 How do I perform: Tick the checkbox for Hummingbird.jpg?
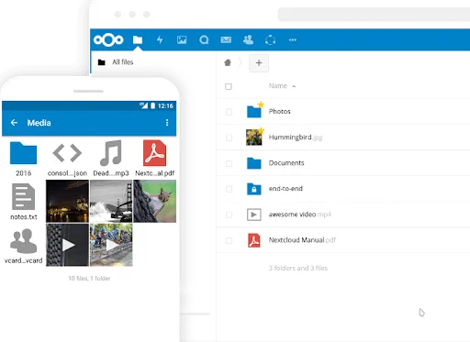tap(229, 138)
